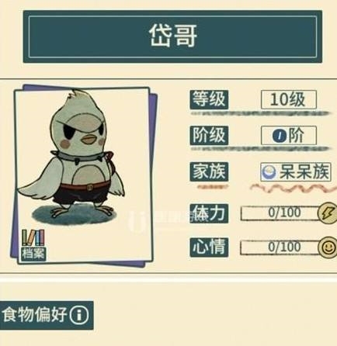Click the colorful books icon above 档案
The width and height of the screenshot is (337, 346).
point(33,237)
